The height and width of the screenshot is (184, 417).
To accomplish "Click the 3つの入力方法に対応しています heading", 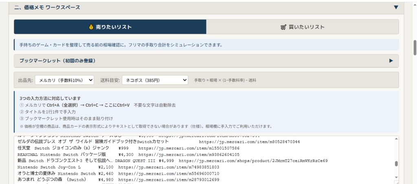I will click(50, 99).
